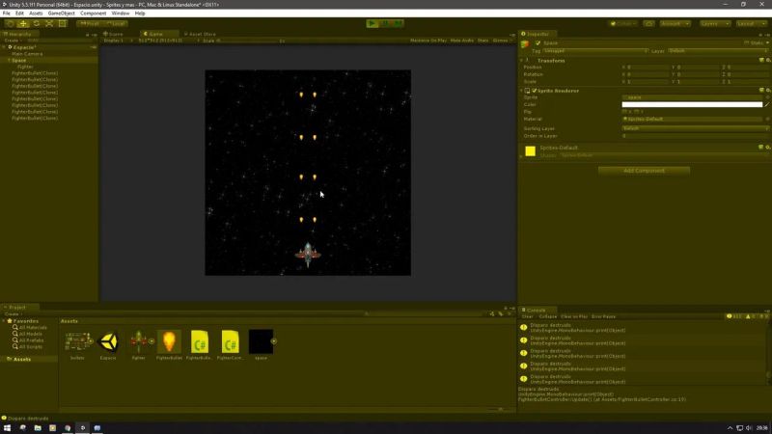Open the Layout dropdown
Image resolution: width=772 pixels, height=434 pixels.
pyautogui.click(x=752, y=23)
